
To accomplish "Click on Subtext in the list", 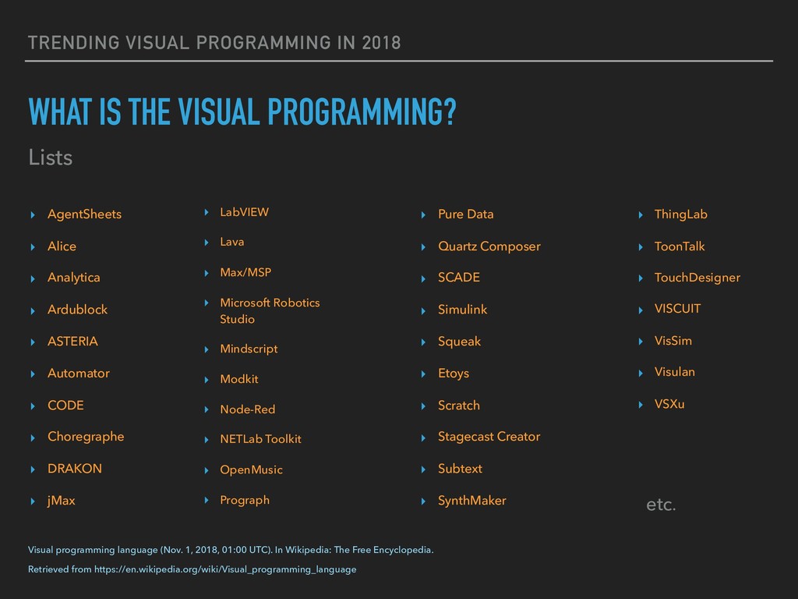I will [460, 469].
